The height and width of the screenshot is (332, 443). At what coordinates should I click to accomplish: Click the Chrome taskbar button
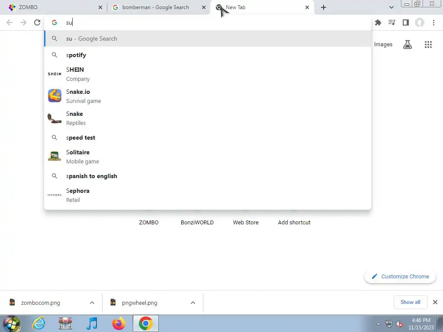(x=145, y=323)
